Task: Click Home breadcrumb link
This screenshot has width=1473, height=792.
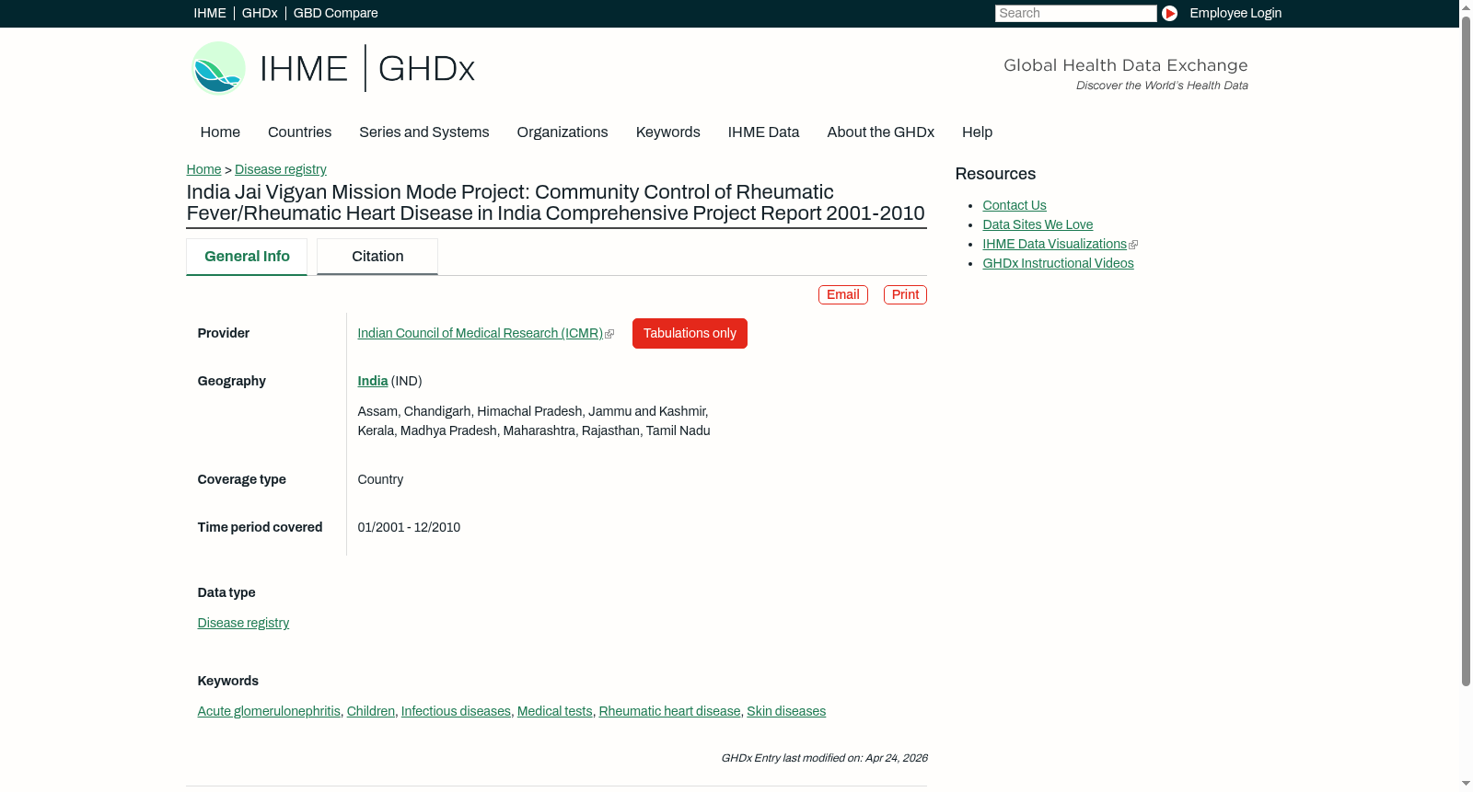Action: [203, 169]
